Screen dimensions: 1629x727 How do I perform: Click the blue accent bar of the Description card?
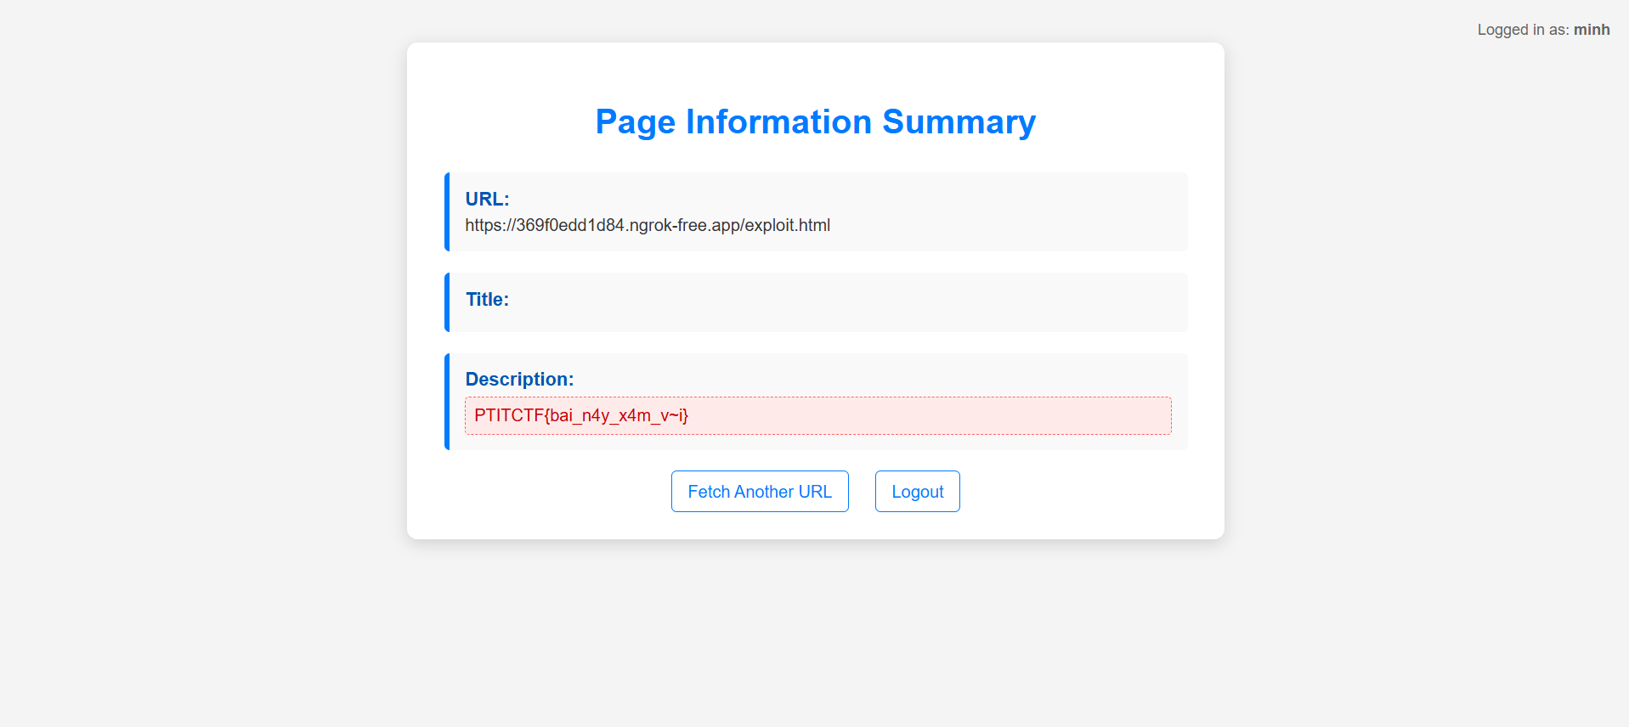(x=447, y=402)
